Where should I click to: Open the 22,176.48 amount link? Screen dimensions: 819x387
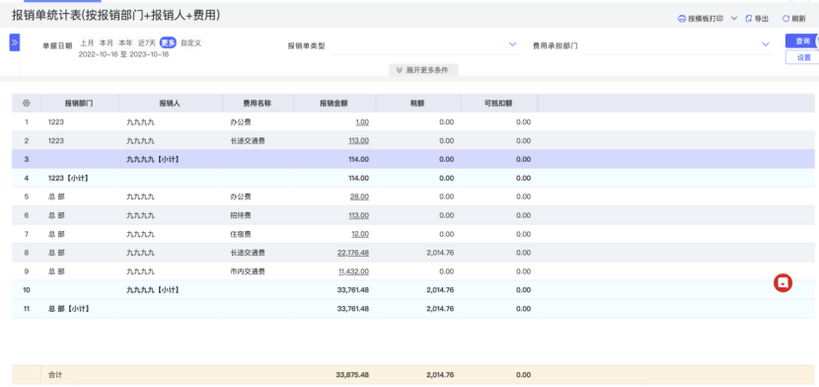(353, 253)
